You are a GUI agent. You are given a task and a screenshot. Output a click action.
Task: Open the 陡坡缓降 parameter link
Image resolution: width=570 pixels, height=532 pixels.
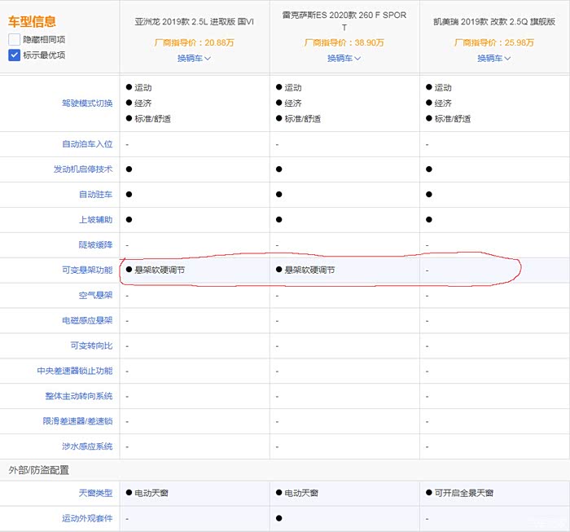point(95,245)
